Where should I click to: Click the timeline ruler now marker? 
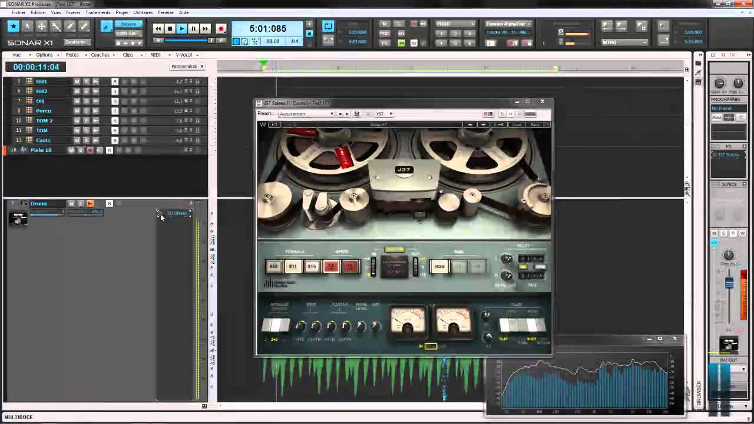point(264,64)
